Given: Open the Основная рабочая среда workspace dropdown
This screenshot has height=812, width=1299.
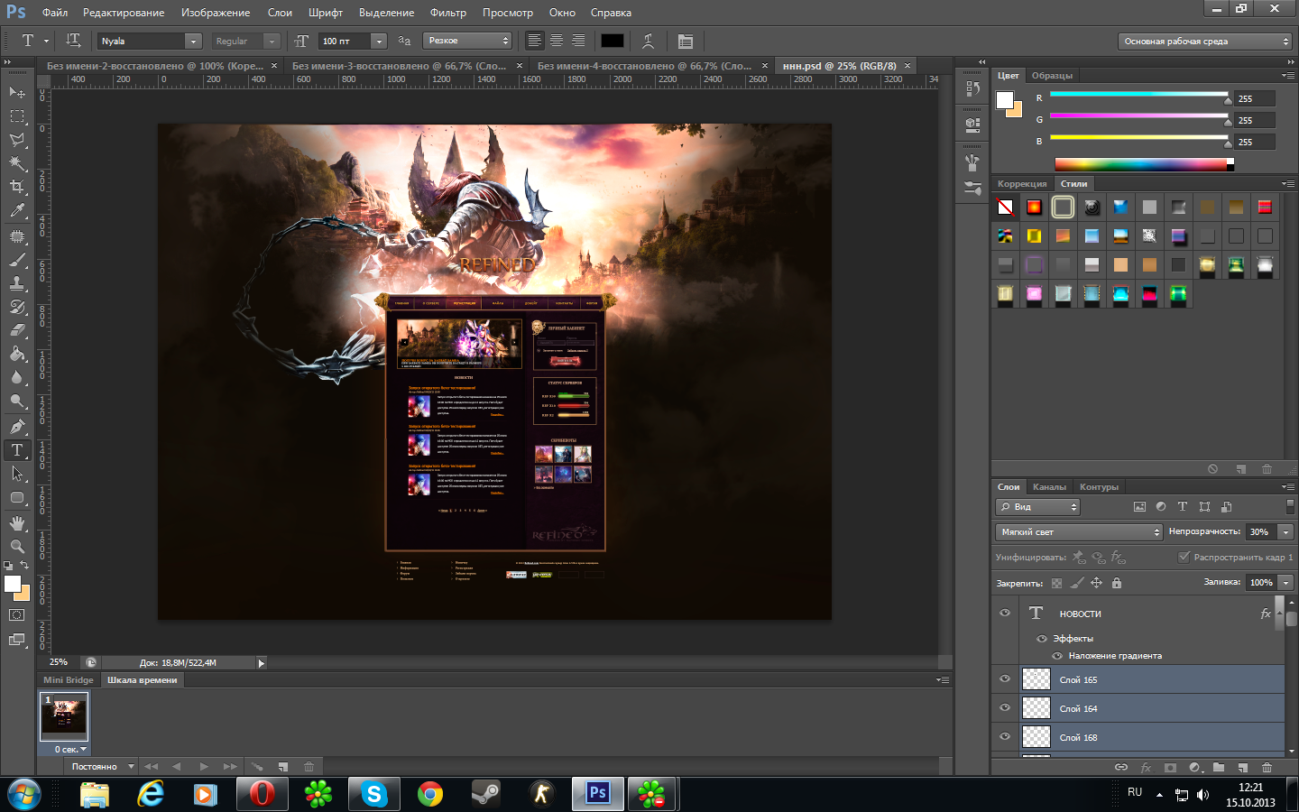Looking at the screenshot, I should pyautogui.click(x=1205, y=42).
